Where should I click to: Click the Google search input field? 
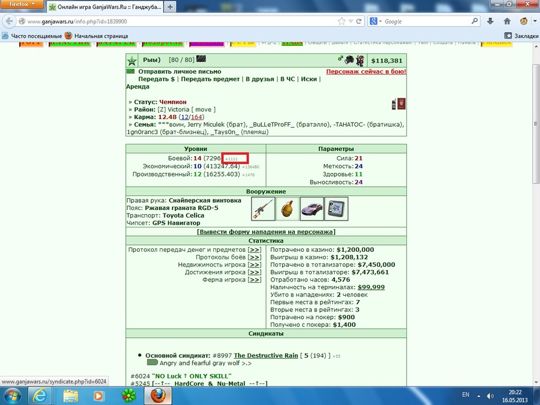point(427,21)
